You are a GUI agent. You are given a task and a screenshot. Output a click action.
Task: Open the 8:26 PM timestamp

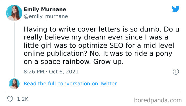(x=34, y=72)
